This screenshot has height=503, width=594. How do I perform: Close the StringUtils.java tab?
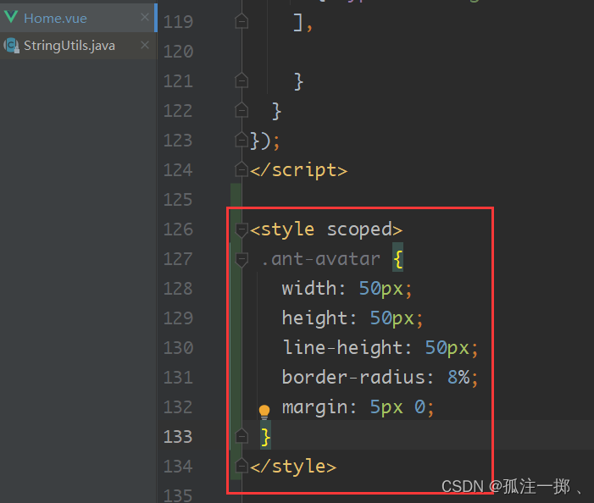point(144,45)
